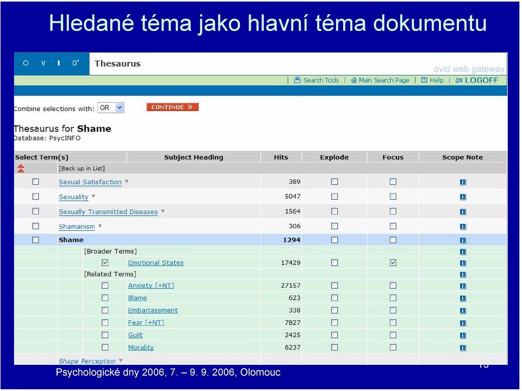Screen dimensions: 522x391
Task: Tick the Embarrassment select checkbox
Action: tap(105, 310)
